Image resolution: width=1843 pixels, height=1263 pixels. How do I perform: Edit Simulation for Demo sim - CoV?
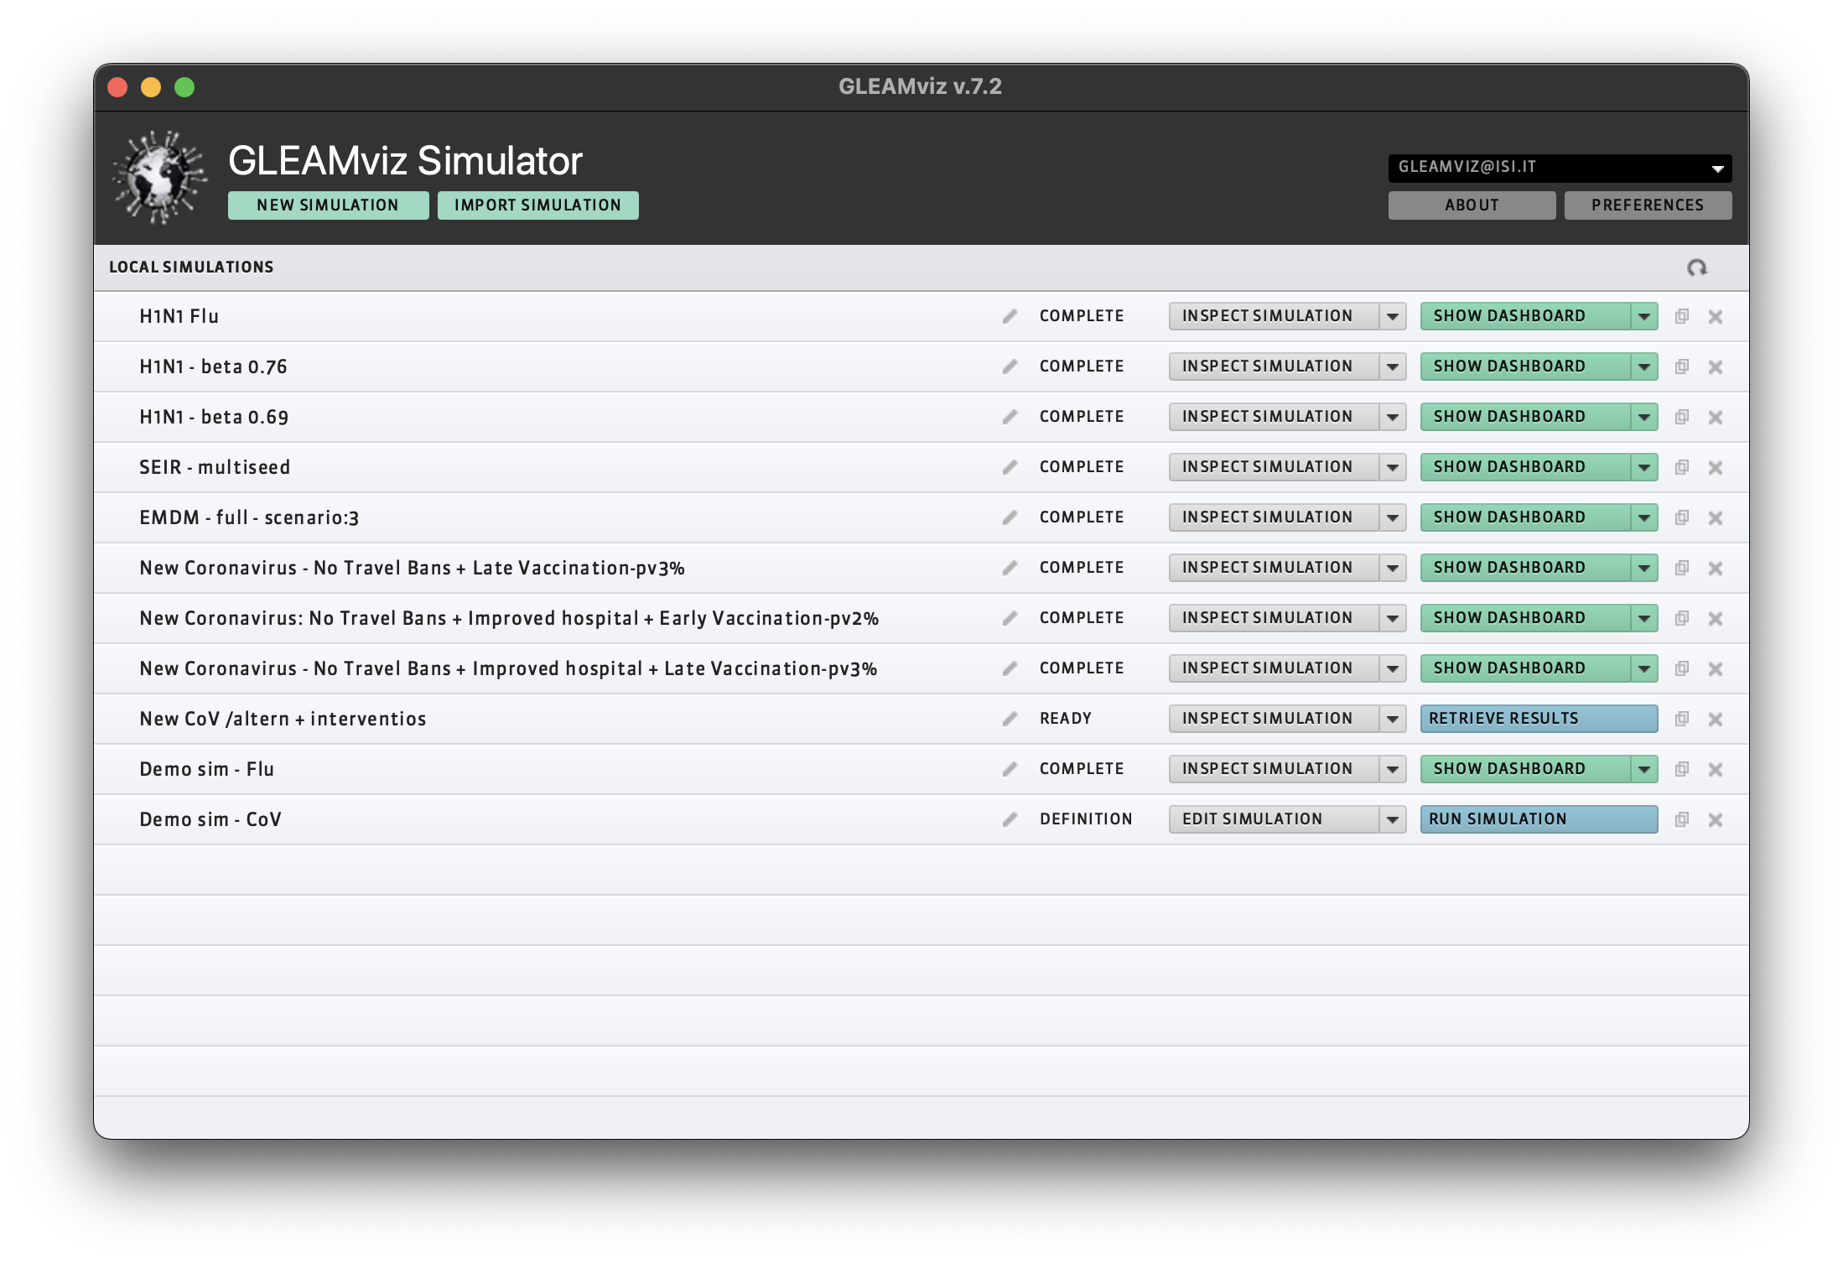(x=1274, y=819)
